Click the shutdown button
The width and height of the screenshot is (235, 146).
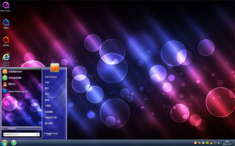coord(49,134)
